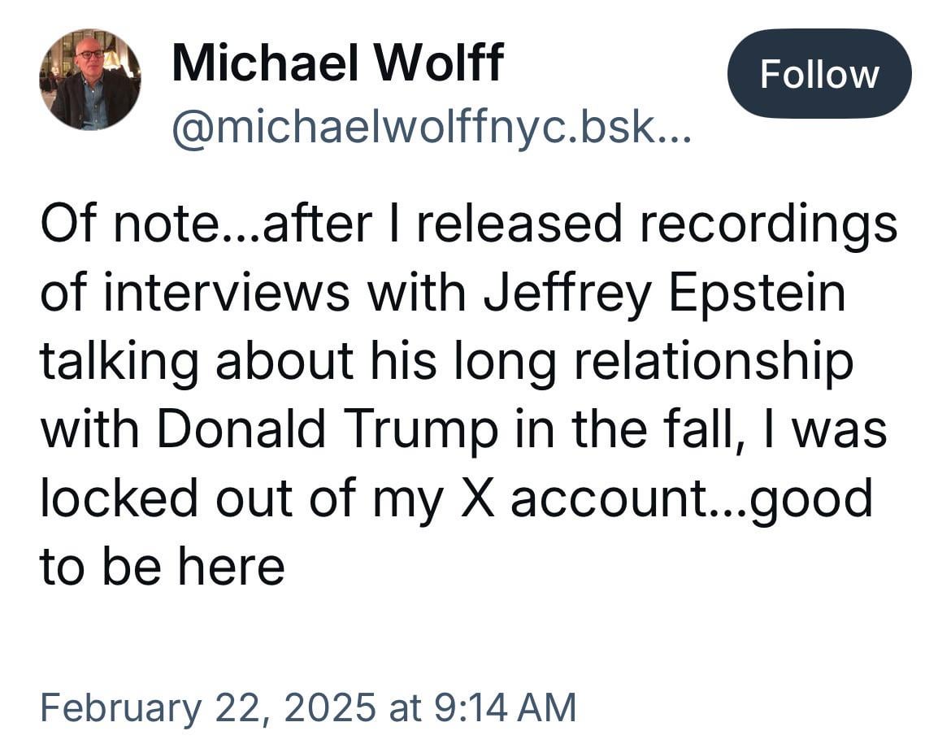Click the Follow button
Viewport: 951px width, 744px height.
[819, 73]
